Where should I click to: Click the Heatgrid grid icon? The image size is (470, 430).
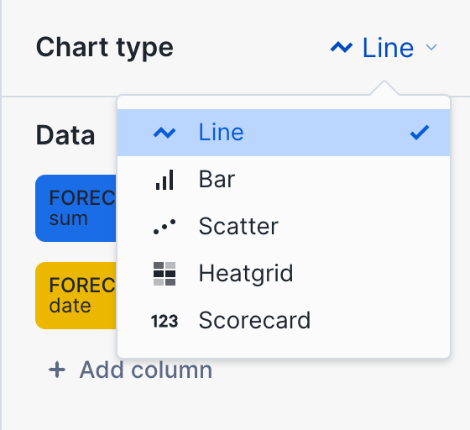click(164, 274)
